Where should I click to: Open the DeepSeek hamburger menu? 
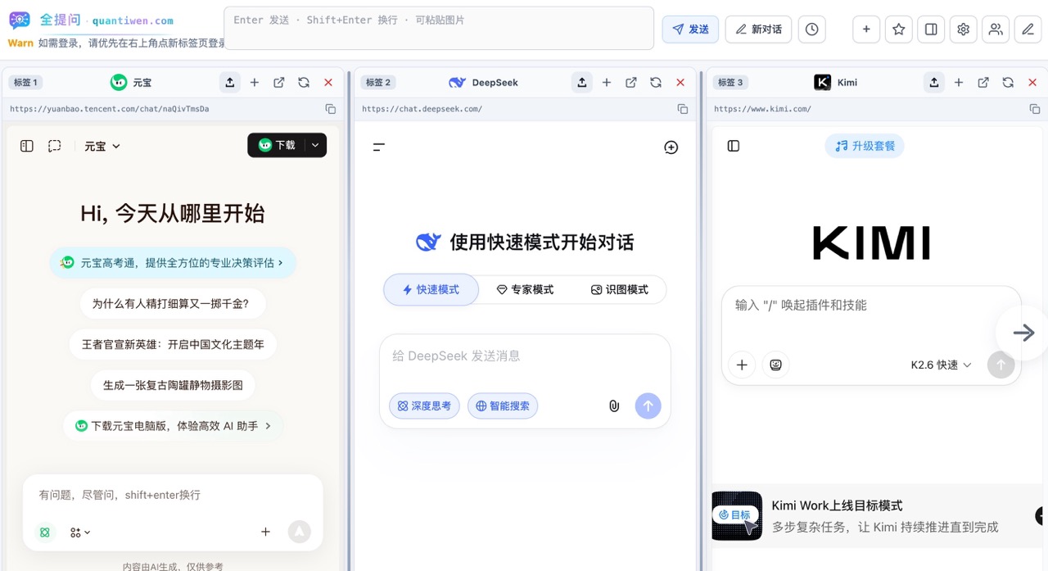(x=379, y=147)
